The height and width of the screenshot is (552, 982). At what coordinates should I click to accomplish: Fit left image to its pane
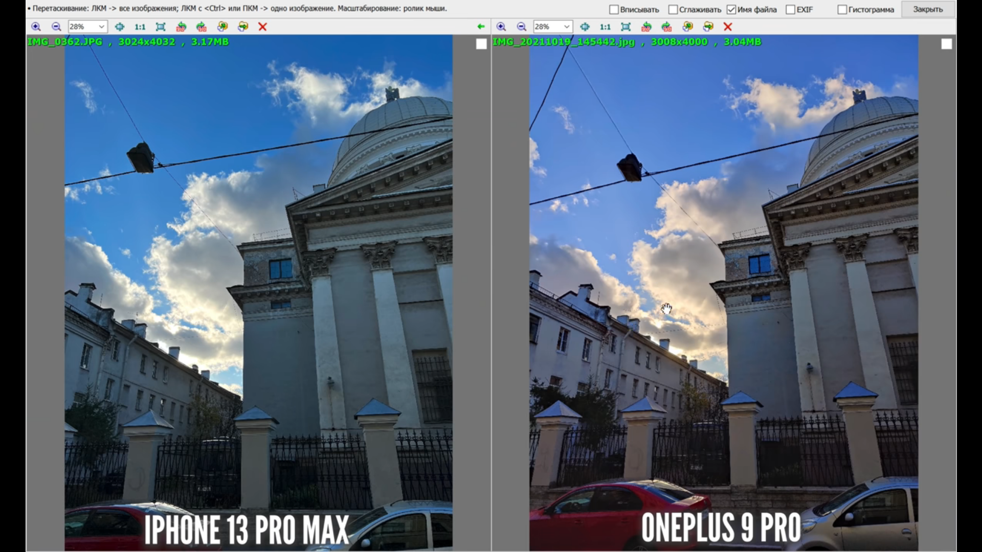coord(161,27)
